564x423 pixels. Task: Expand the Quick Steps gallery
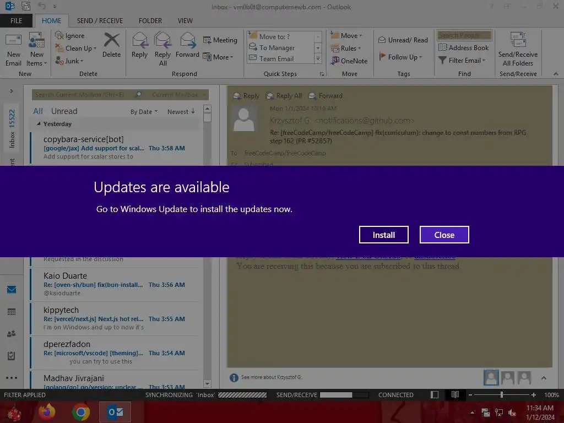pyautogui.click(x=318, y=58)
